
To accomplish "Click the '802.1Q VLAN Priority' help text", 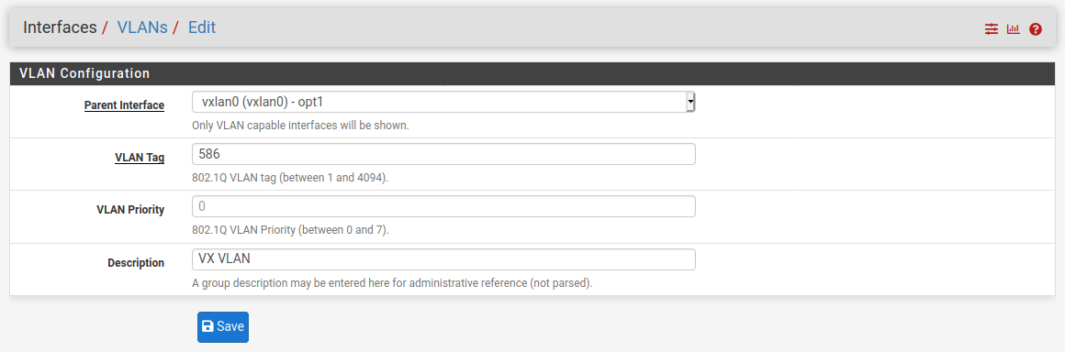I will 291,230.
